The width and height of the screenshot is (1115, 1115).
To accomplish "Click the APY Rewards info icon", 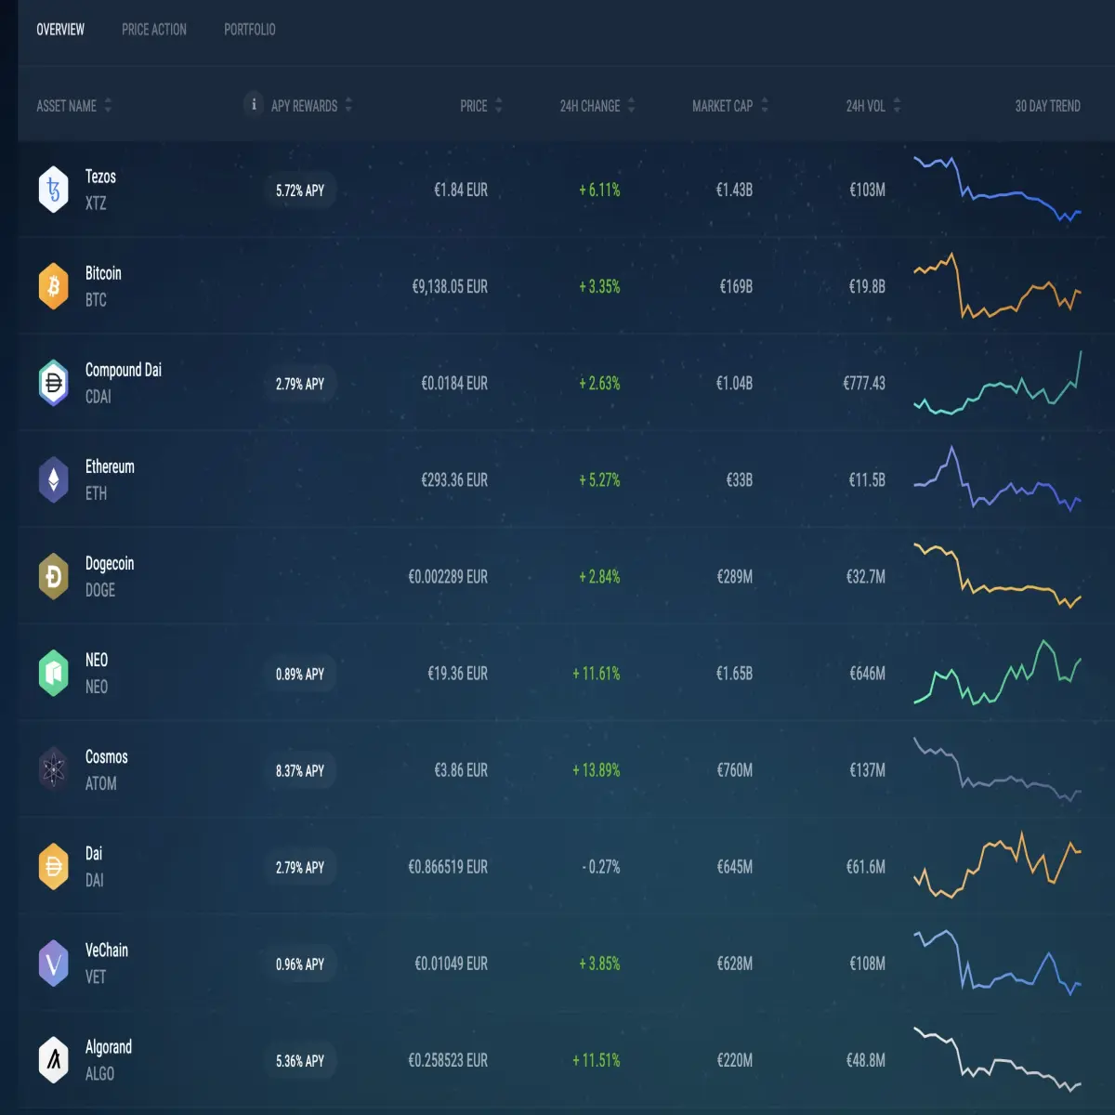I will [x=254, y=104].
